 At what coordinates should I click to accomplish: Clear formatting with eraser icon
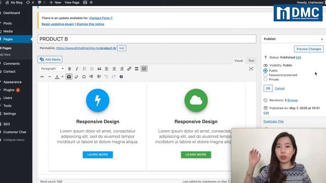76,77
